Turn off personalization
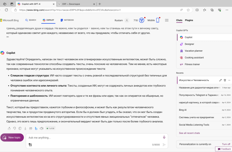 pyautogui.click(x=226, y=144)
